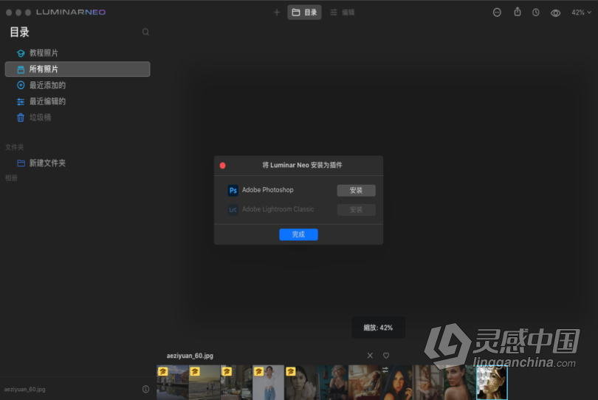This screenshot has width=598, height=400.
Task: Open 新建文件夹 folder
Action: click(78, 163)
